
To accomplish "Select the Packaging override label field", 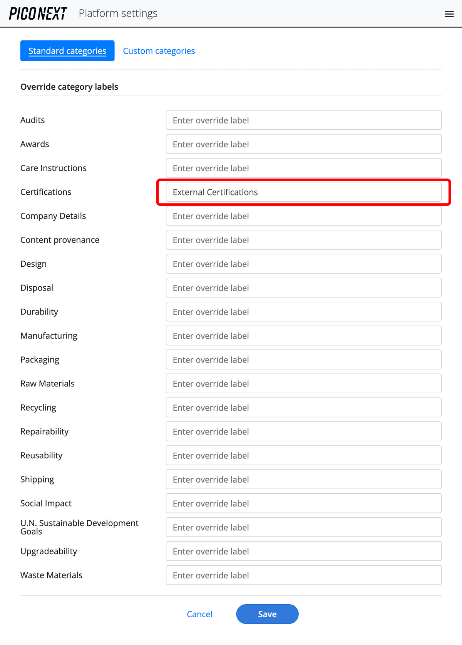I will point(303,359).
